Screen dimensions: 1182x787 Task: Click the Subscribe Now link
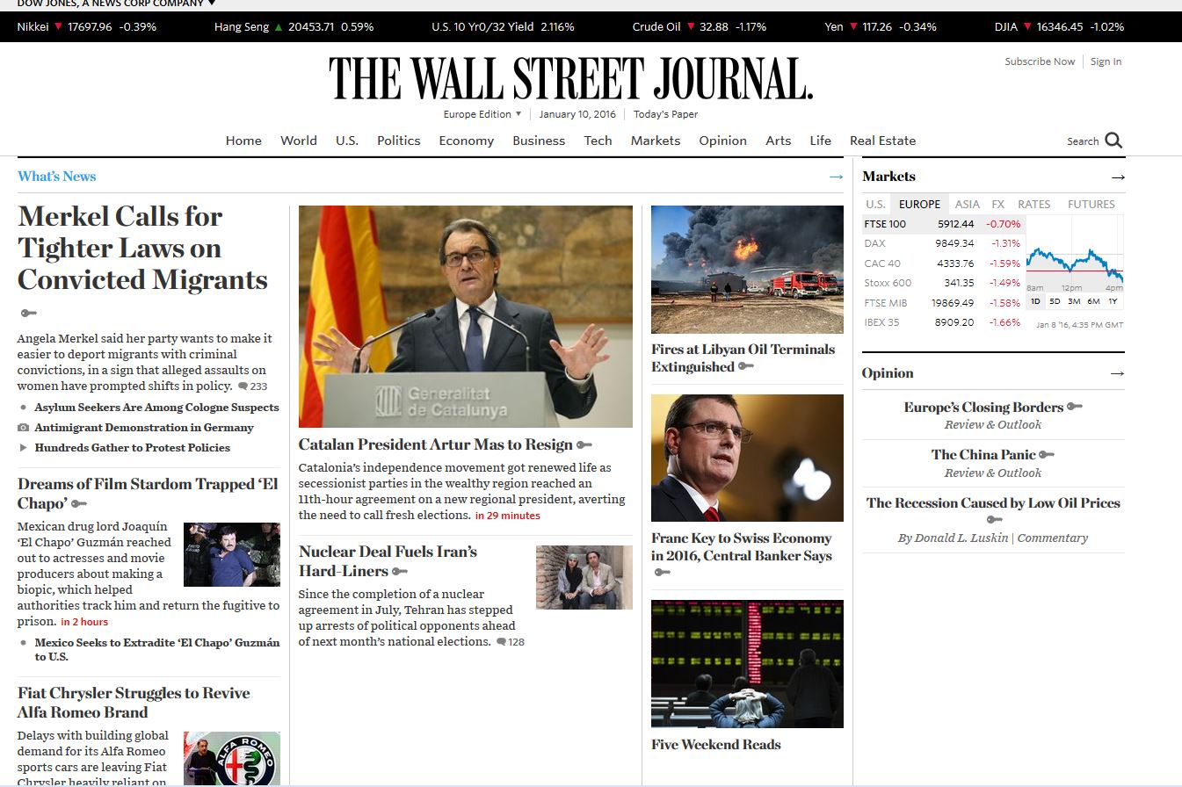(x=1040, y=61)
